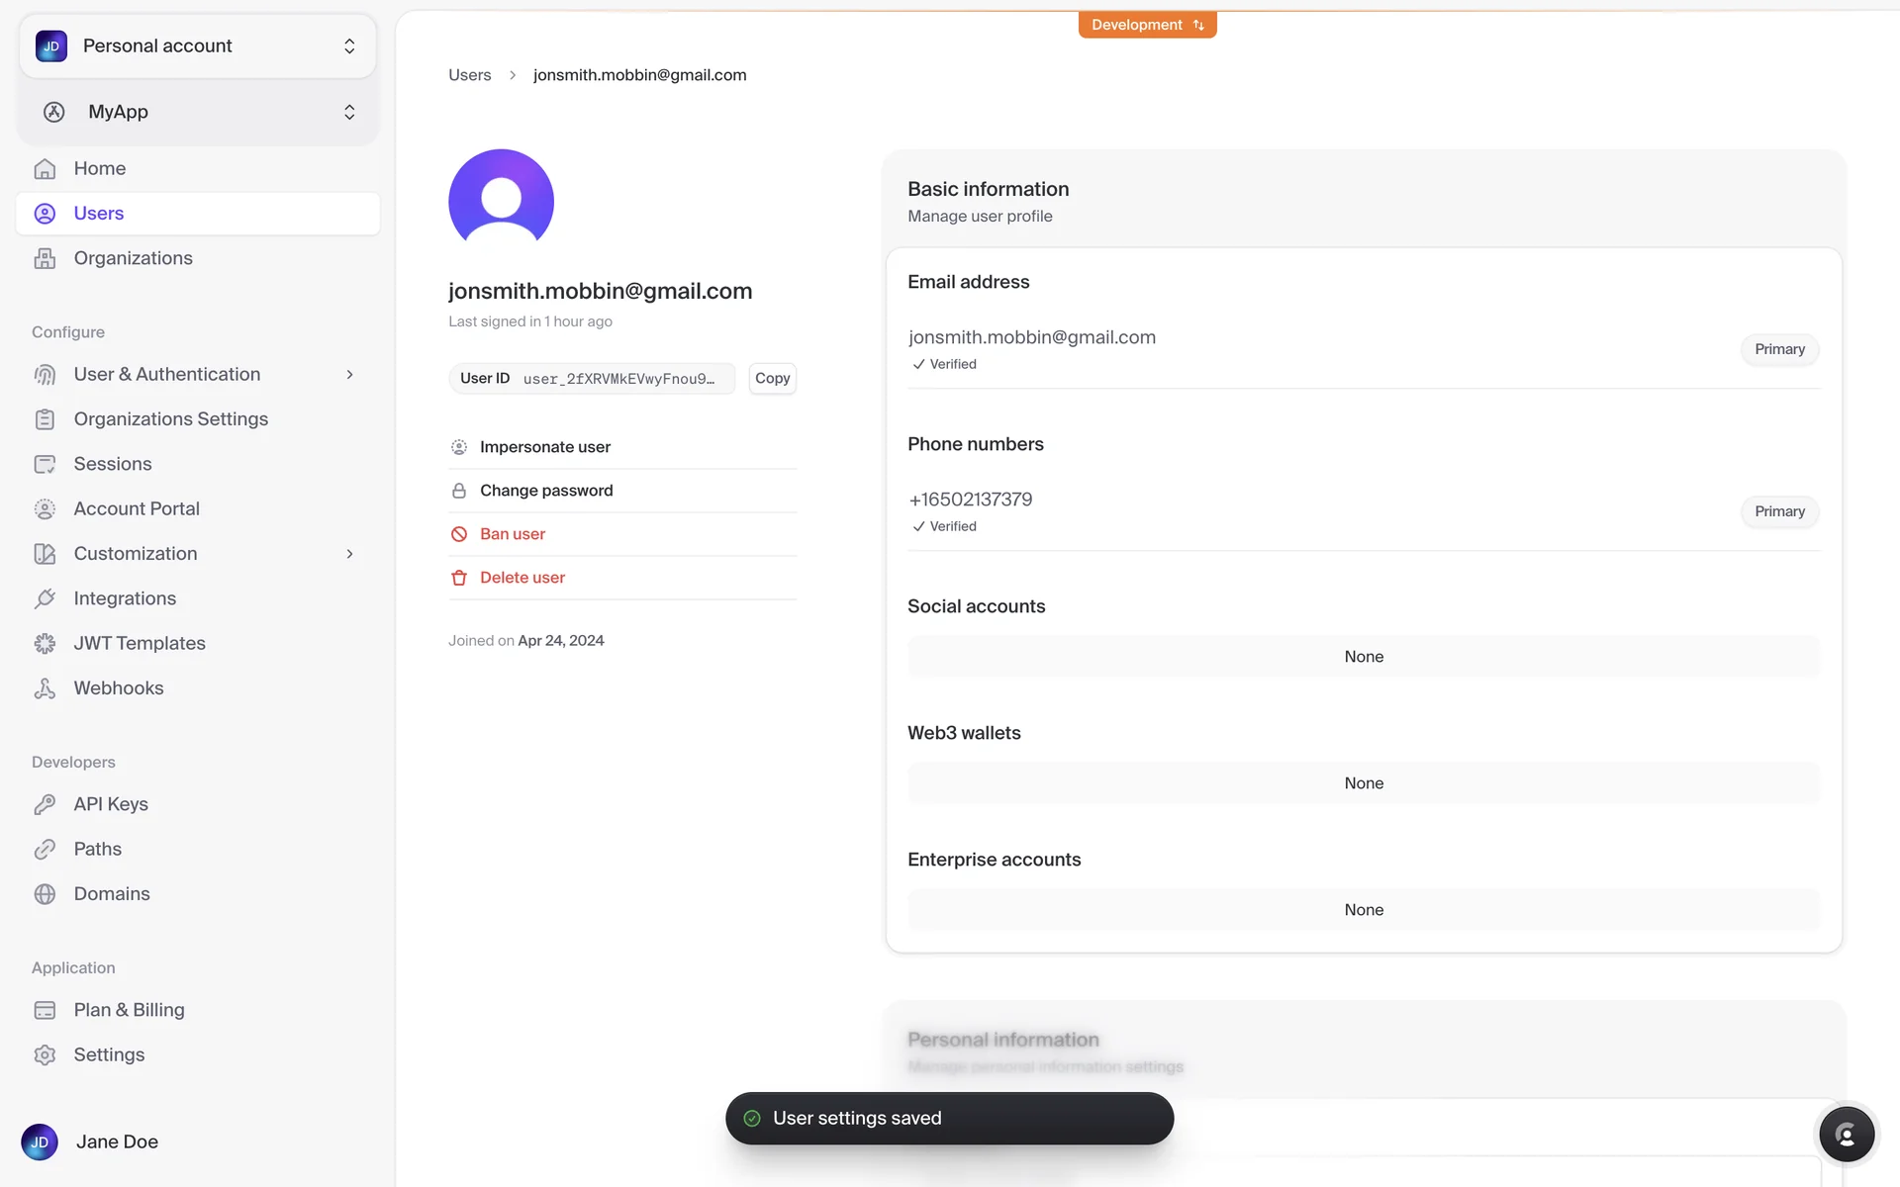
Task: Click the API Keys key icon
Action: (x=45, y=804)
